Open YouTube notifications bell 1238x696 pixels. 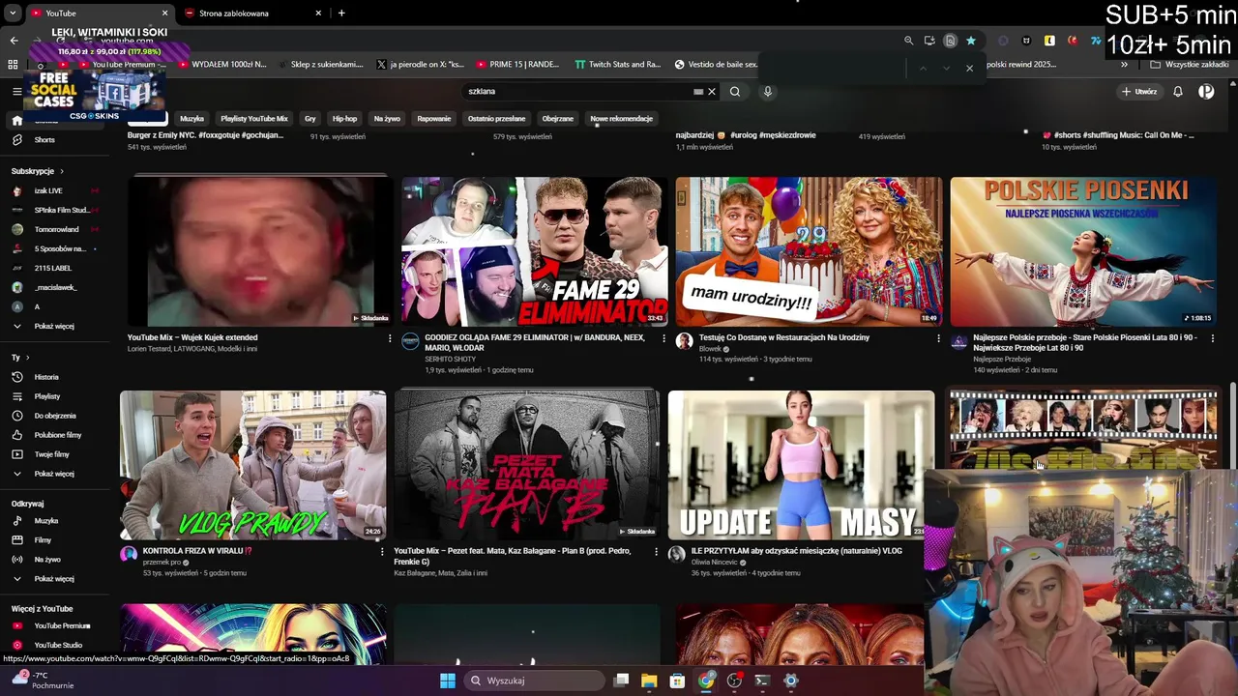pos(1178,92)
